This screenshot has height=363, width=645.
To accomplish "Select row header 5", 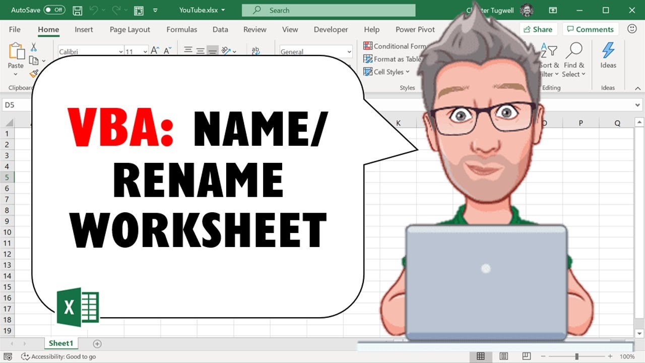I will [7, 177].
